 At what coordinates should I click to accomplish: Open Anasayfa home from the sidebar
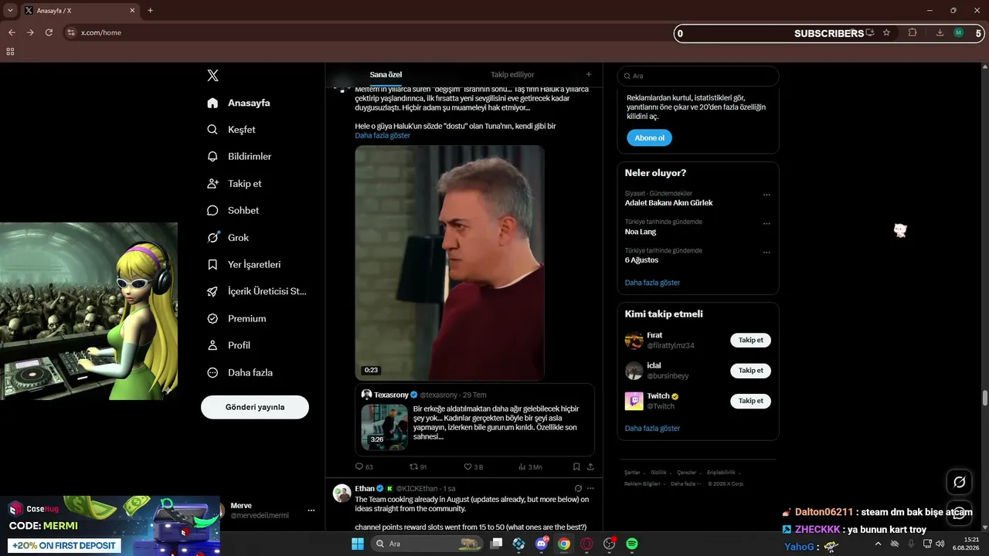coord(239,103)
